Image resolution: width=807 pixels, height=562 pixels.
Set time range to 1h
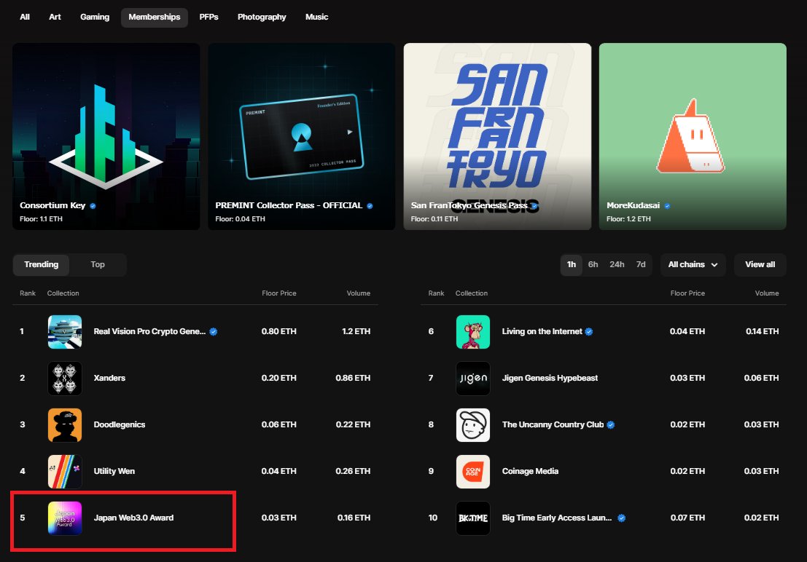(x=572, y=264)
